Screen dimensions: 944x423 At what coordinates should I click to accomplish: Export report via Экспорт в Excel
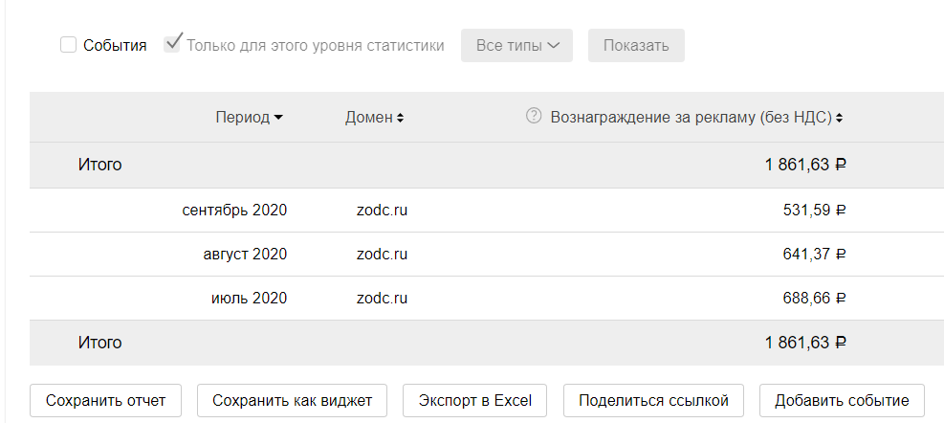475,400
